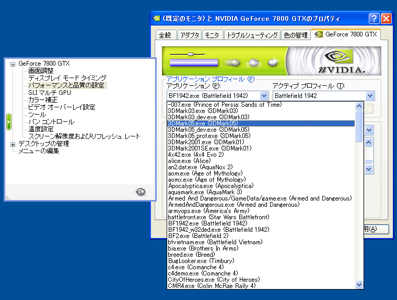Choose 3DMark05_dev.exe entry
Screen dimensions: 397x300
(x=261, y=130)
